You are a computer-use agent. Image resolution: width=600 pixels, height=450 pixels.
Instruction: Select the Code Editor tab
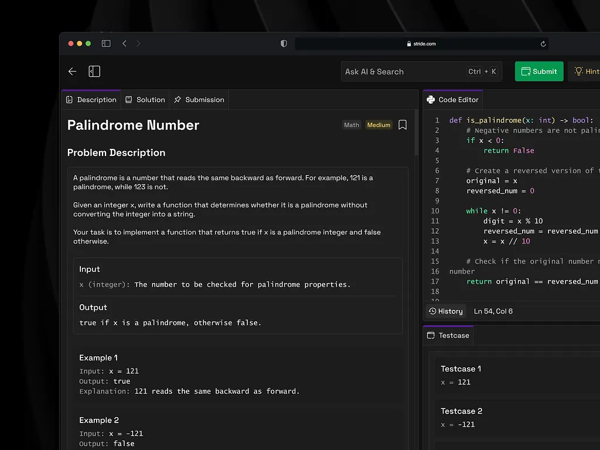[x=453, y=100]
